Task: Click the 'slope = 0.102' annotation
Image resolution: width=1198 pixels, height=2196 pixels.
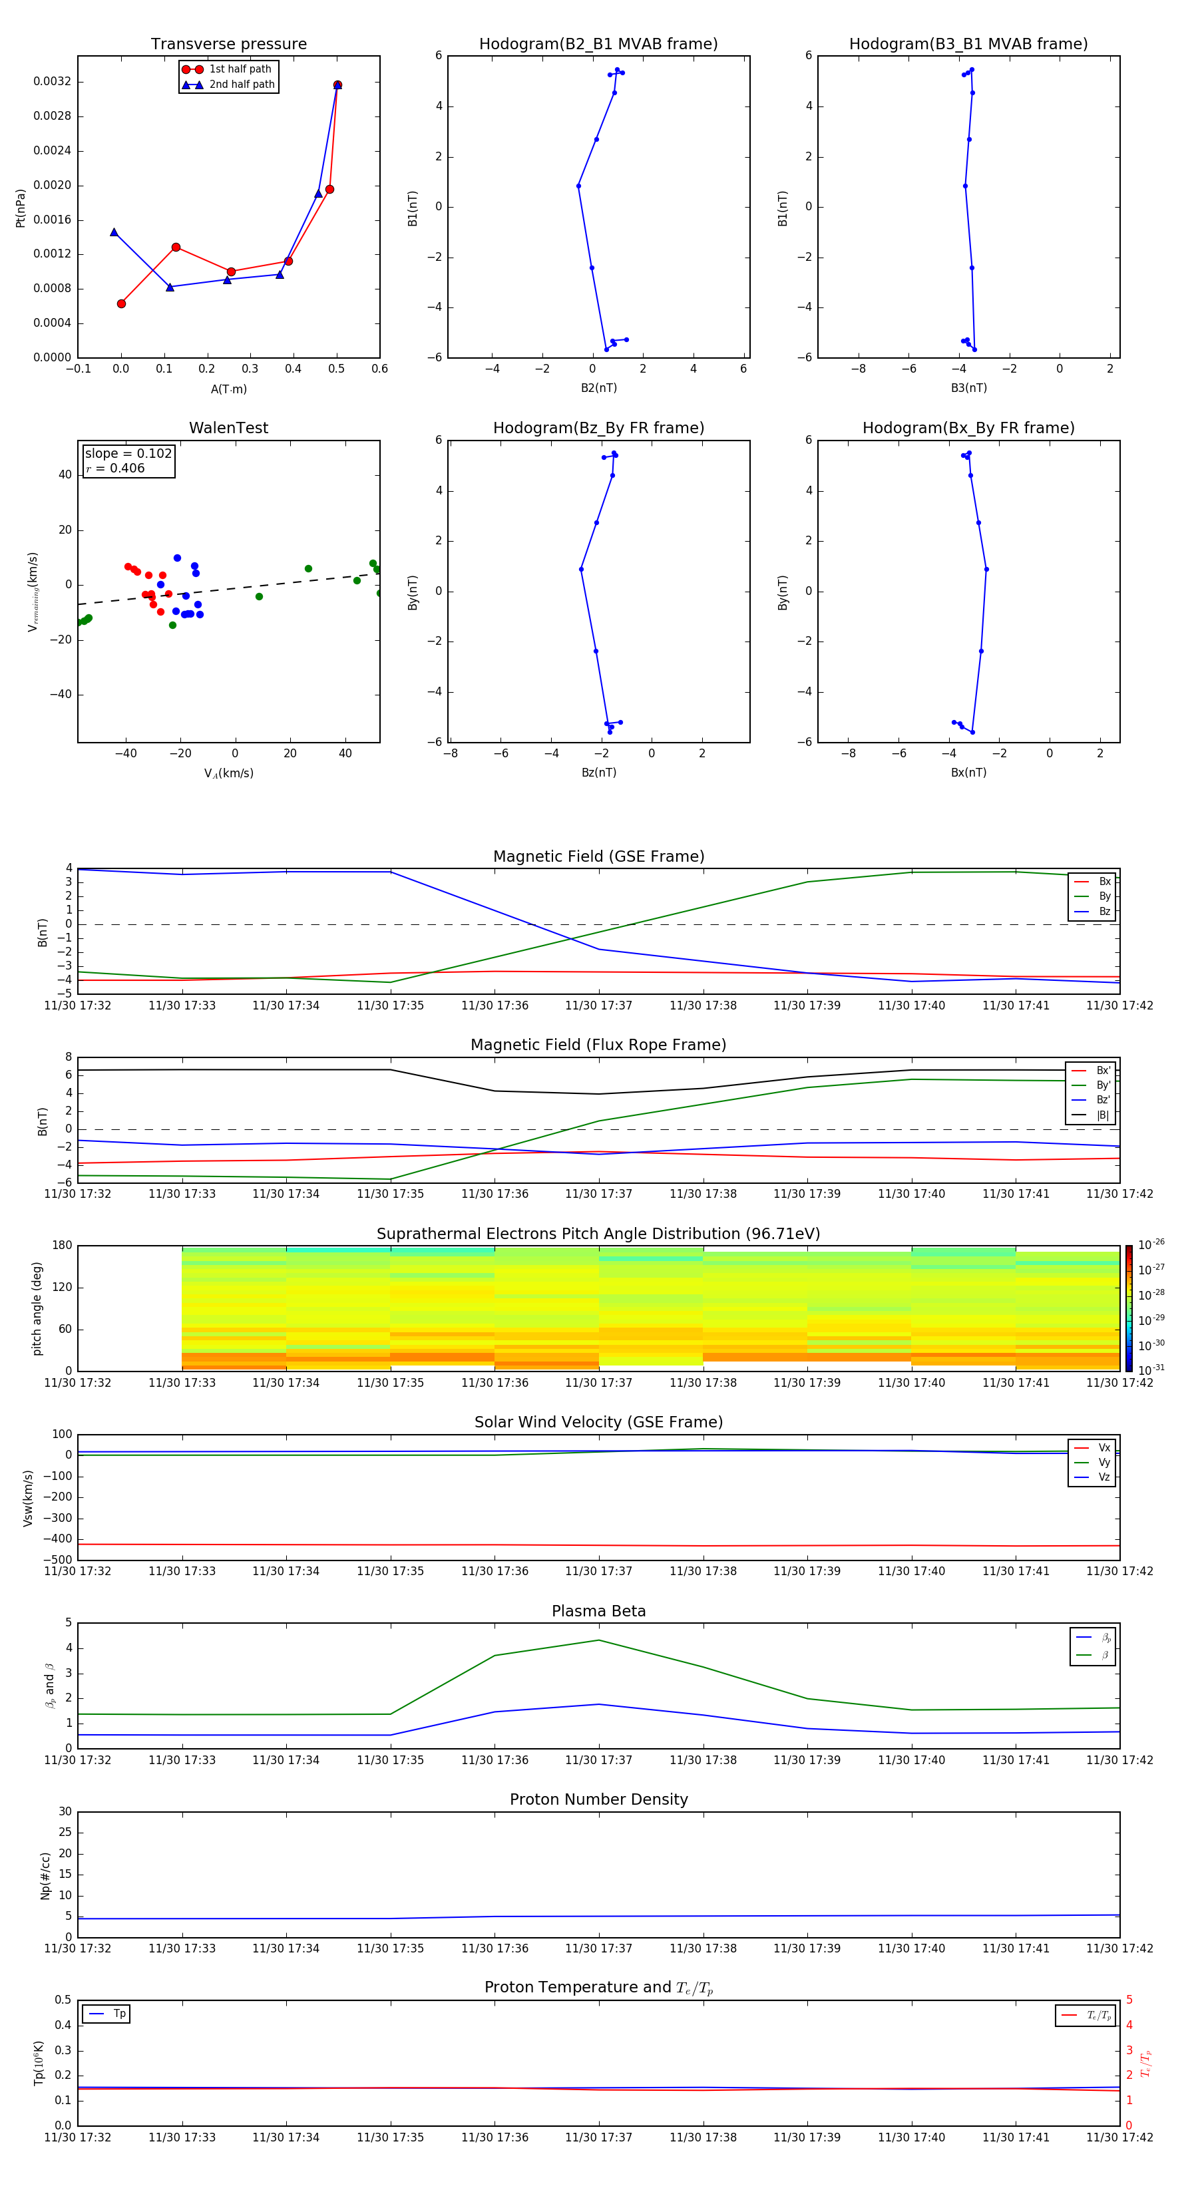Action: pyautogui.click(x=128, y=454)
